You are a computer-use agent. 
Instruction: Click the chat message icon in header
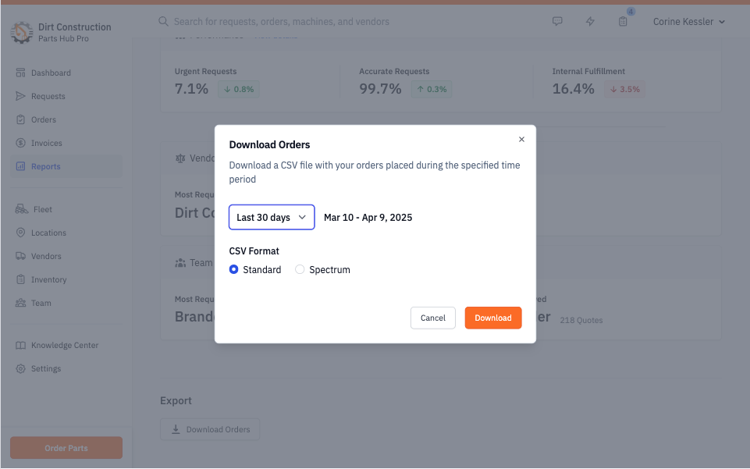click(x=557, y=22)
